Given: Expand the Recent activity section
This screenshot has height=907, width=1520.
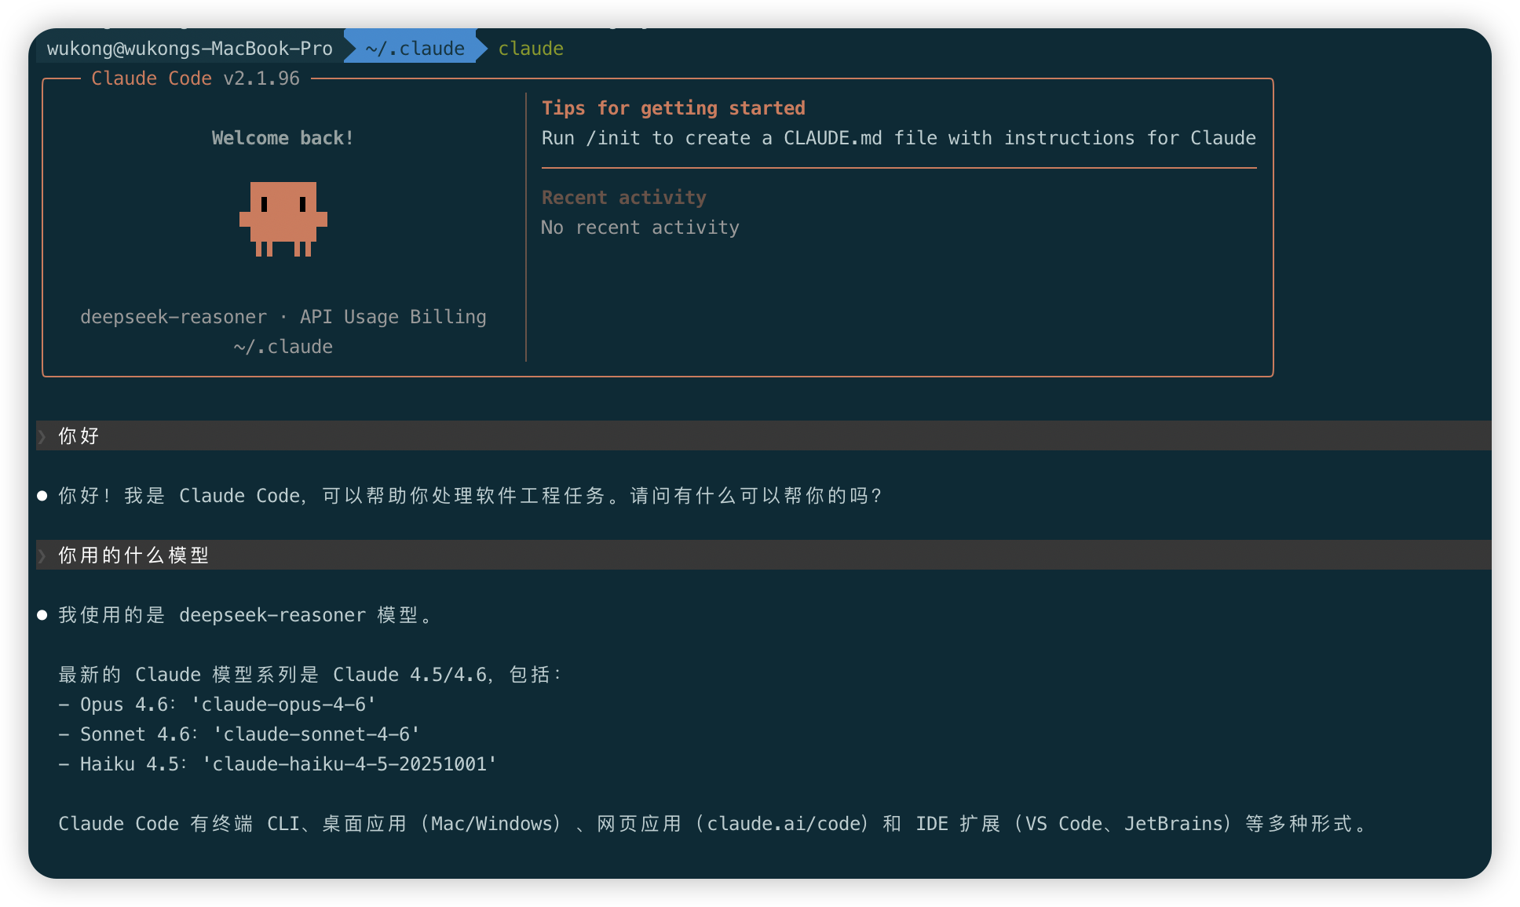Looking at the screenshot, I should (x=623, y=197).
